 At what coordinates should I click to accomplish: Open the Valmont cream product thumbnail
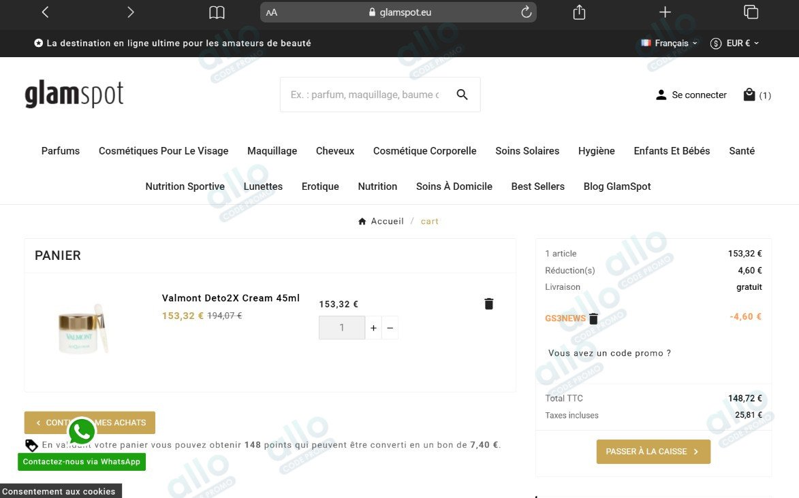pyautogui.click(x=84, y=328)
